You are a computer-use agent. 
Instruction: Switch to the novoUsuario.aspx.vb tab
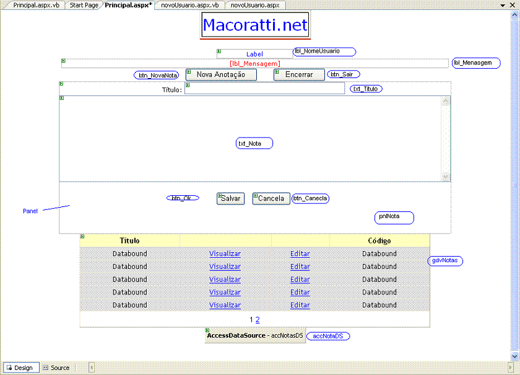(189, 5)
